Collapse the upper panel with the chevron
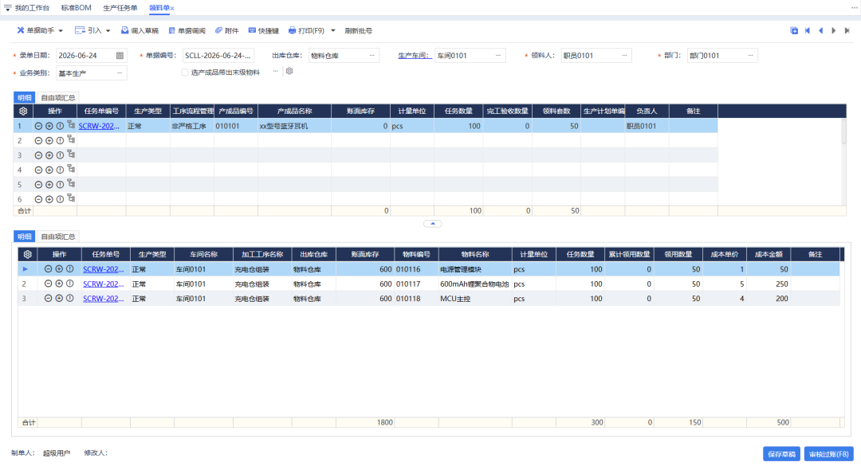Image resolution: width=861 pixels, height=466 pixels. click(433, 223)
